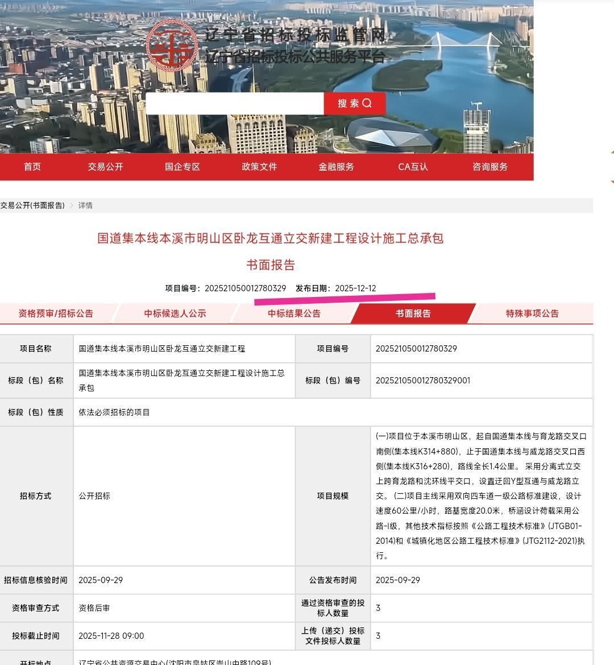Select the 国企专区 navigation item

coord(181,167)
